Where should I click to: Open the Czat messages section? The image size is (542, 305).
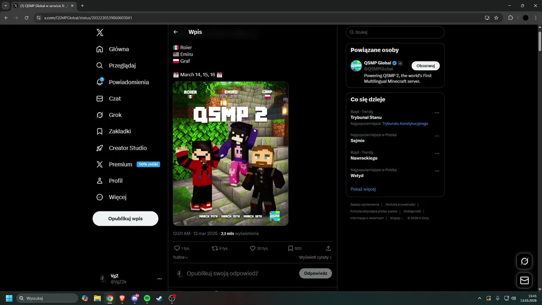point(108,98)
